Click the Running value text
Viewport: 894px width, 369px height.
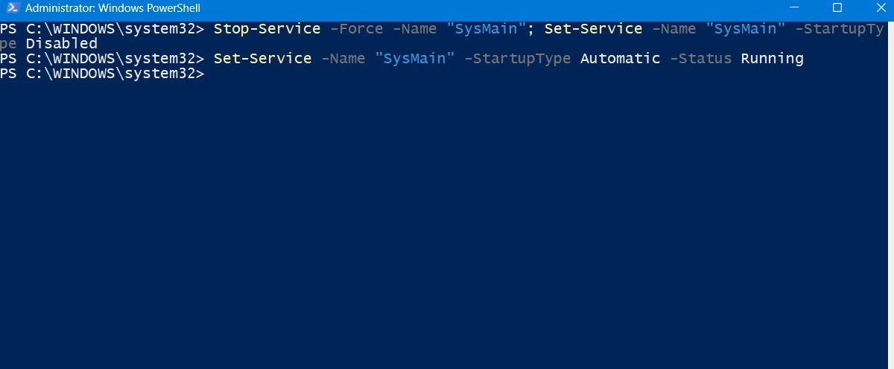click(772, 59)
